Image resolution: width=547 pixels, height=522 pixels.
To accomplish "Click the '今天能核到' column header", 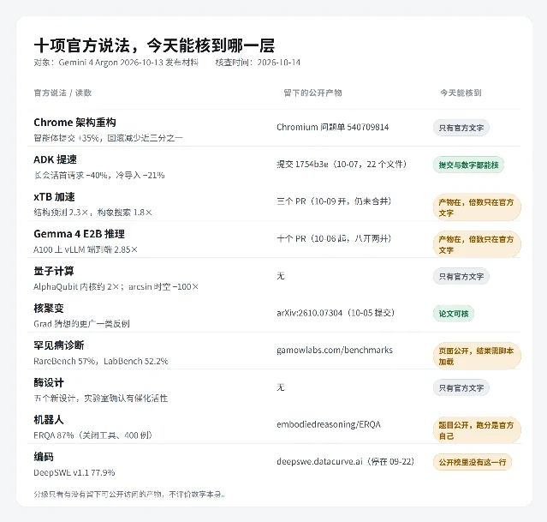I will point(461,93).
